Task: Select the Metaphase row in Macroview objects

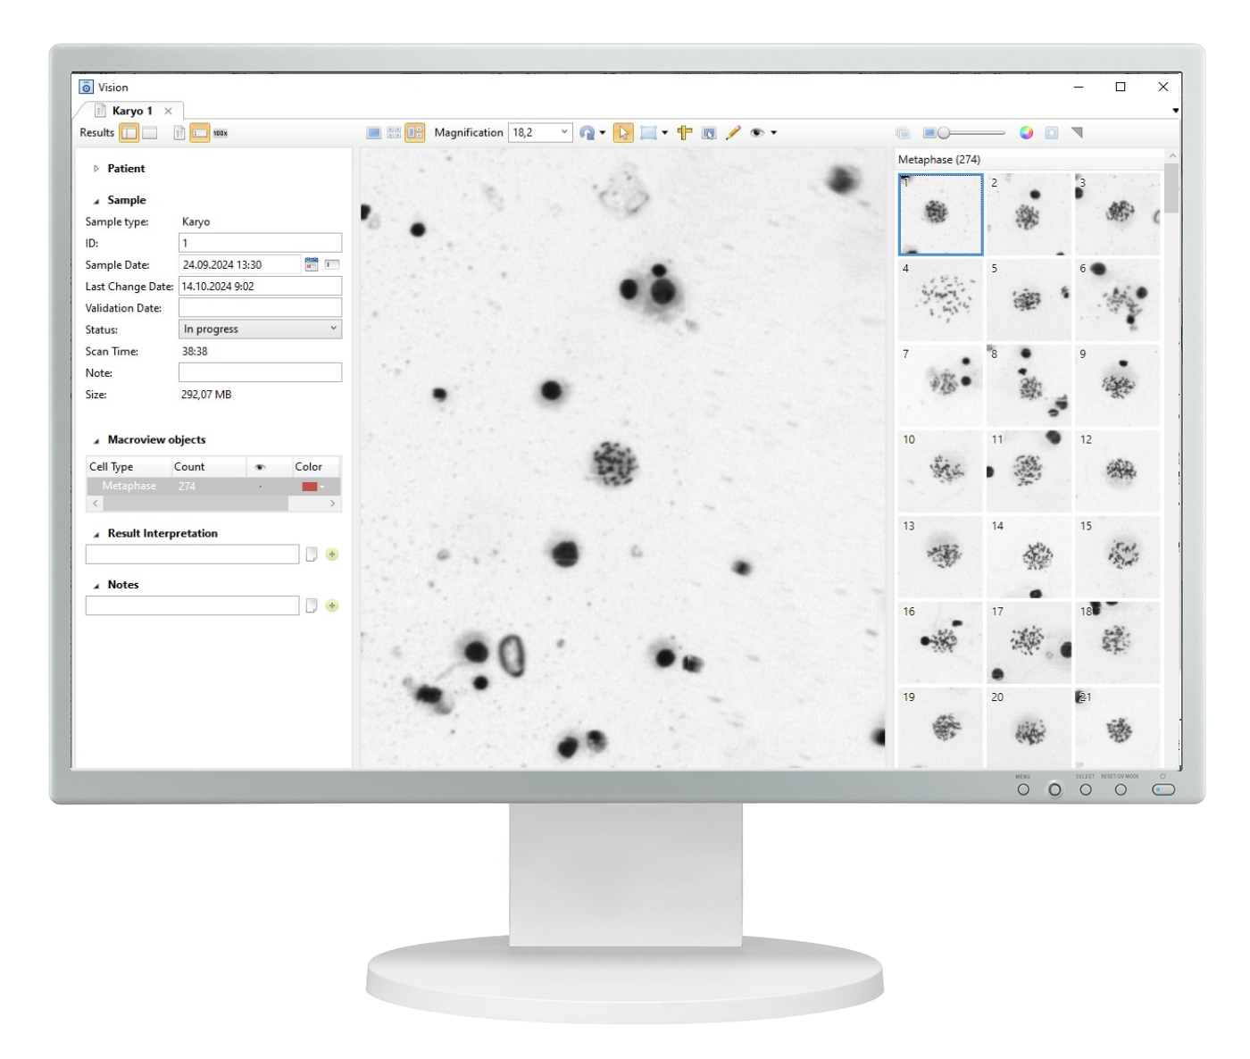Action: [x=129, y=487]
